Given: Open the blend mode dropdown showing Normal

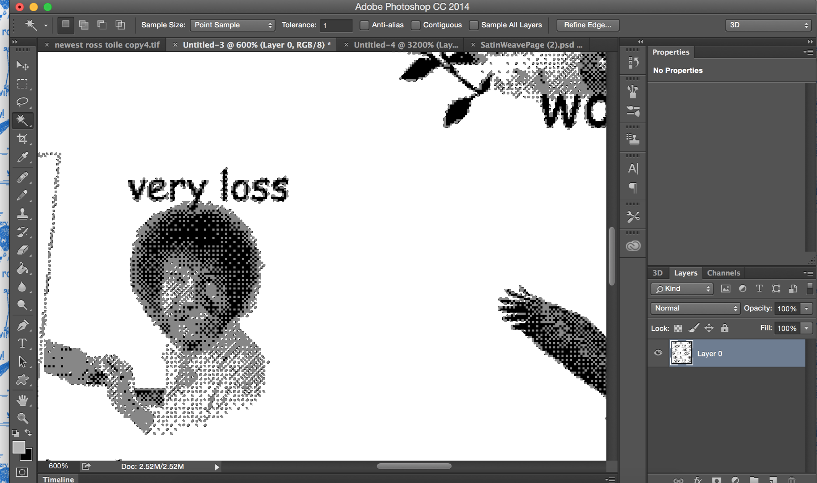Looking at the screenshot, I should point(695,308).
